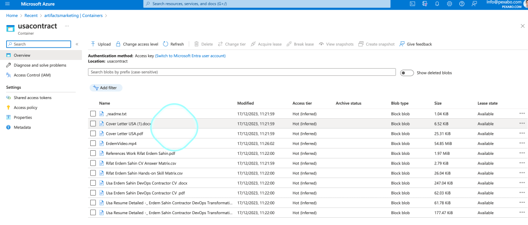Select checkbox for DevOps Contractor CV .pdf

pyautogui.click(x=93, y=193)
